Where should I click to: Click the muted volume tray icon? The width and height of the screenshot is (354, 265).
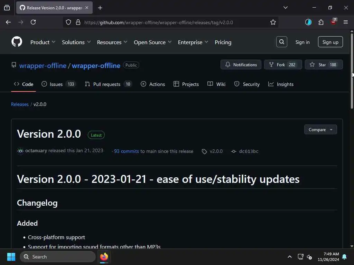pyautogui.click(x=309, y=257)
